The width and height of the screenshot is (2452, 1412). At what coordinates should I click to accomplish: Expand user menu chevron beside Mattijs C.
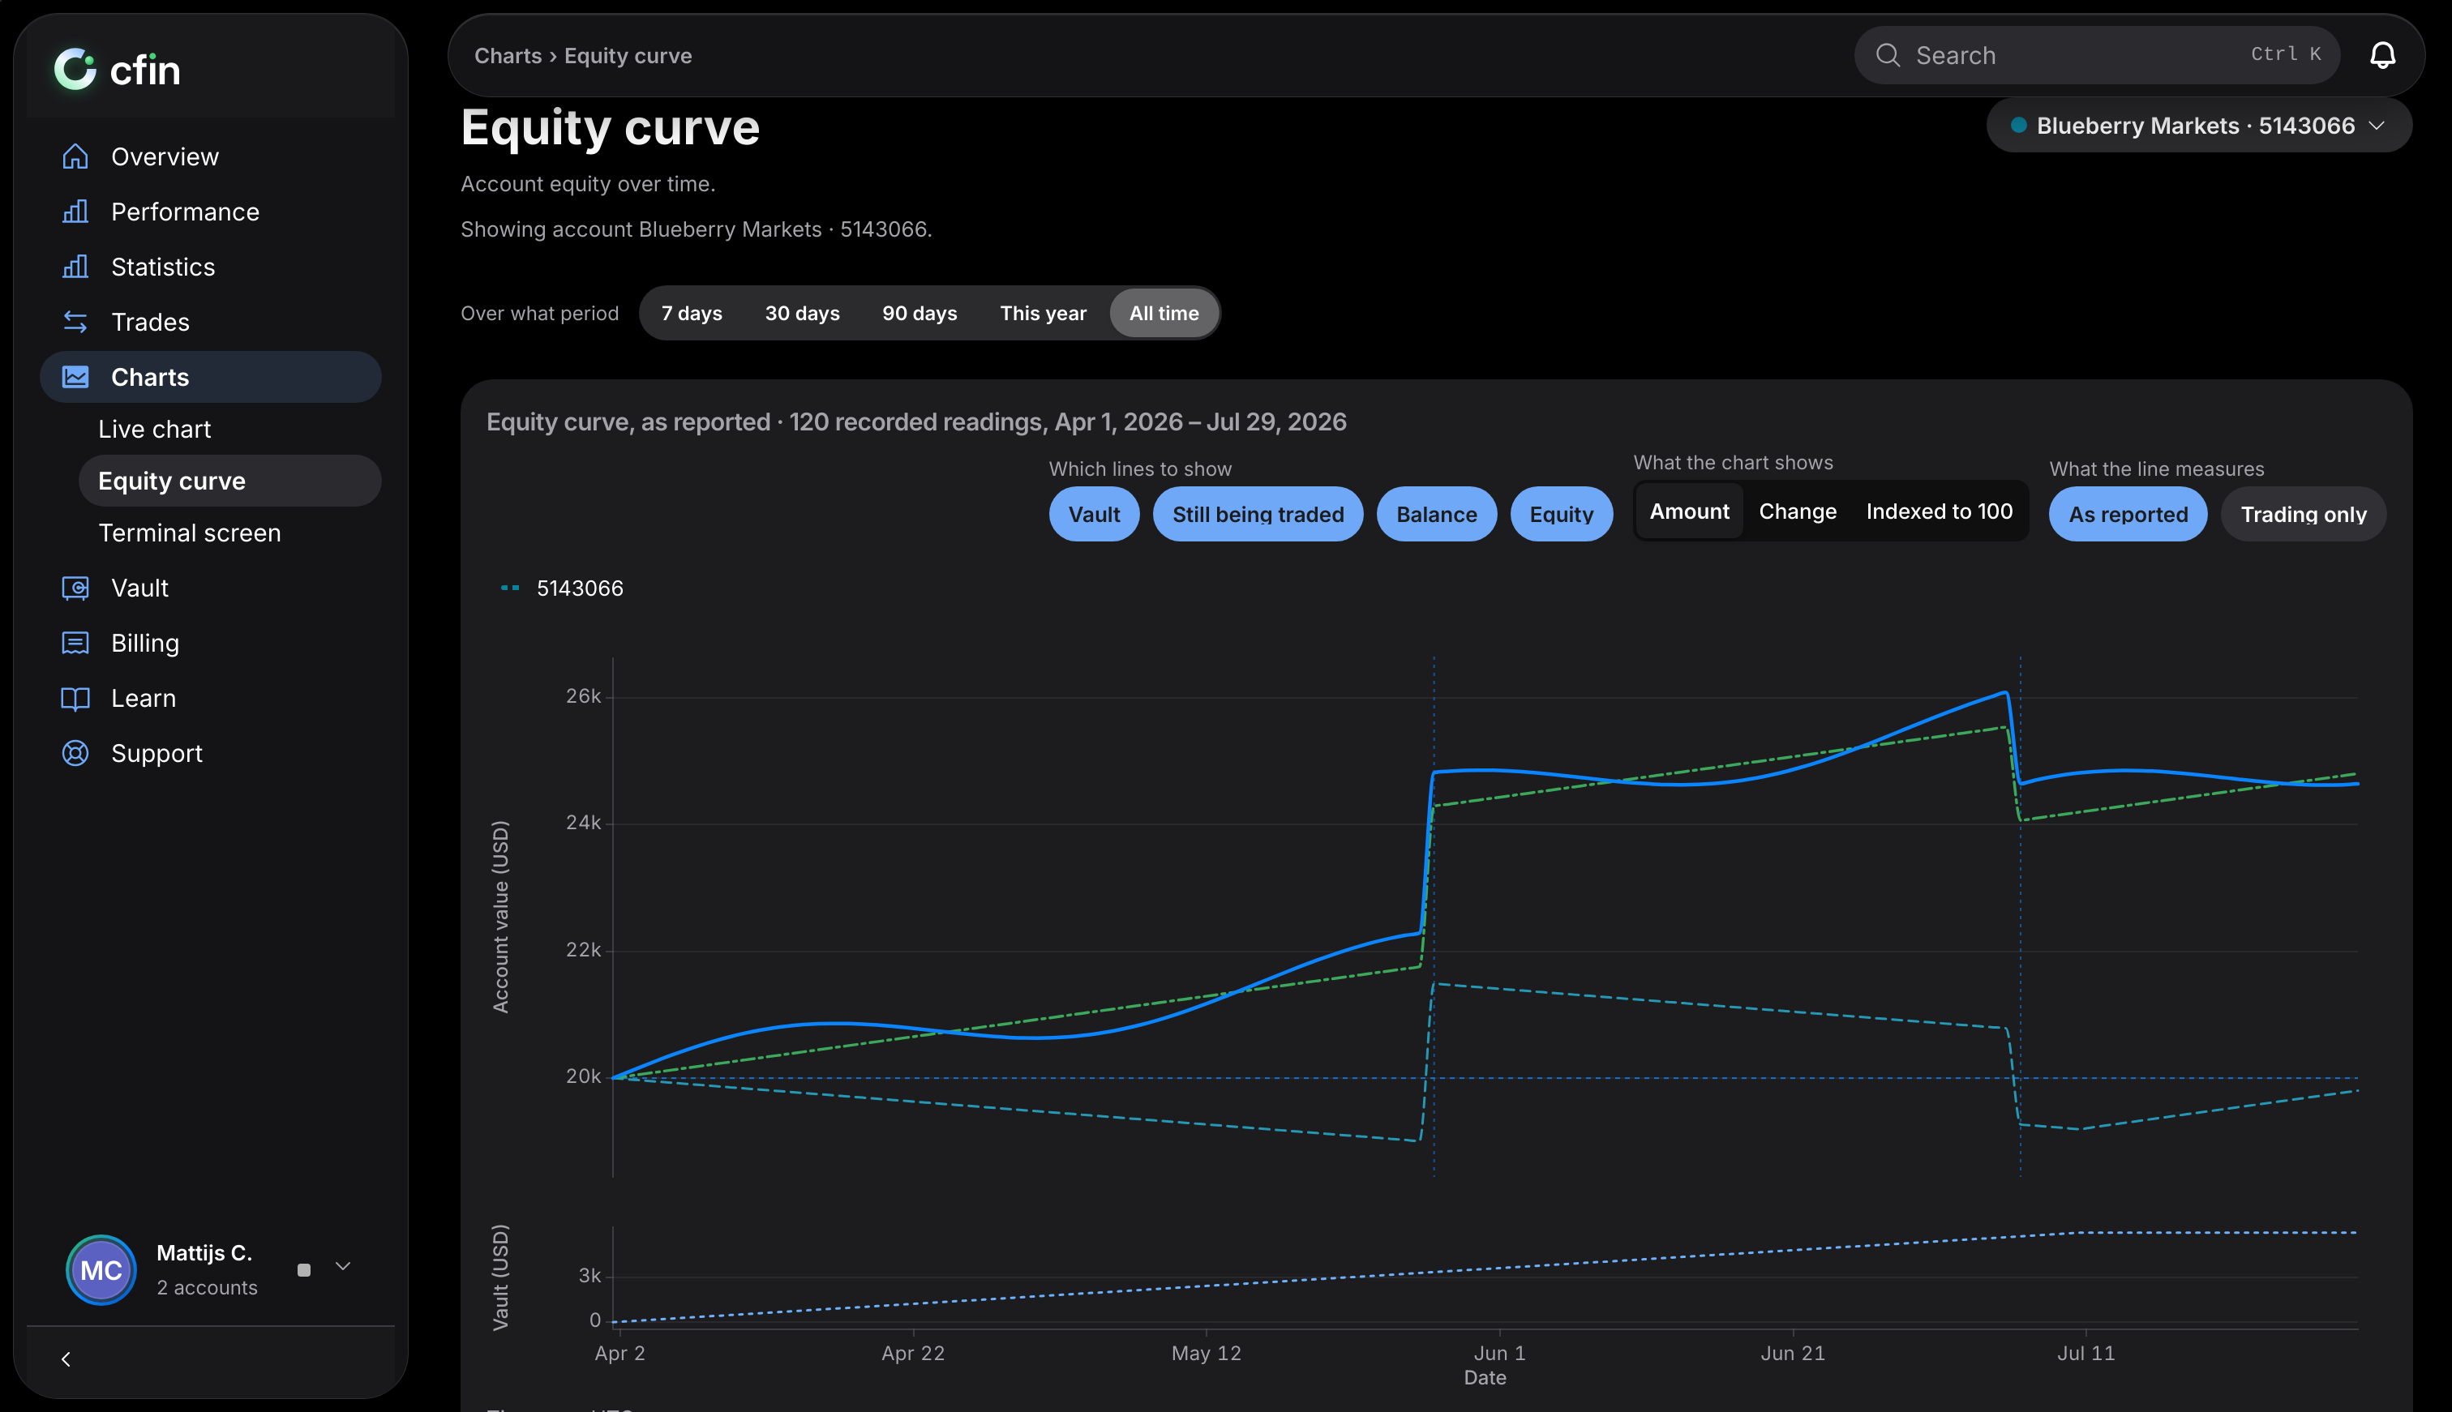pyautogui.click(x=342, y=1267)
